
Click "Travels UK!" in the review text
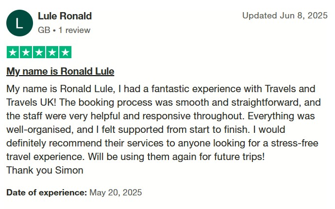[x=31, y=102]
